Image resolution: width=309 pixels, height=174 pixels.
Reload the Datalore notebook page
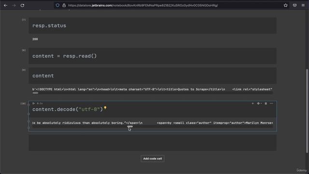pos(23,5)
